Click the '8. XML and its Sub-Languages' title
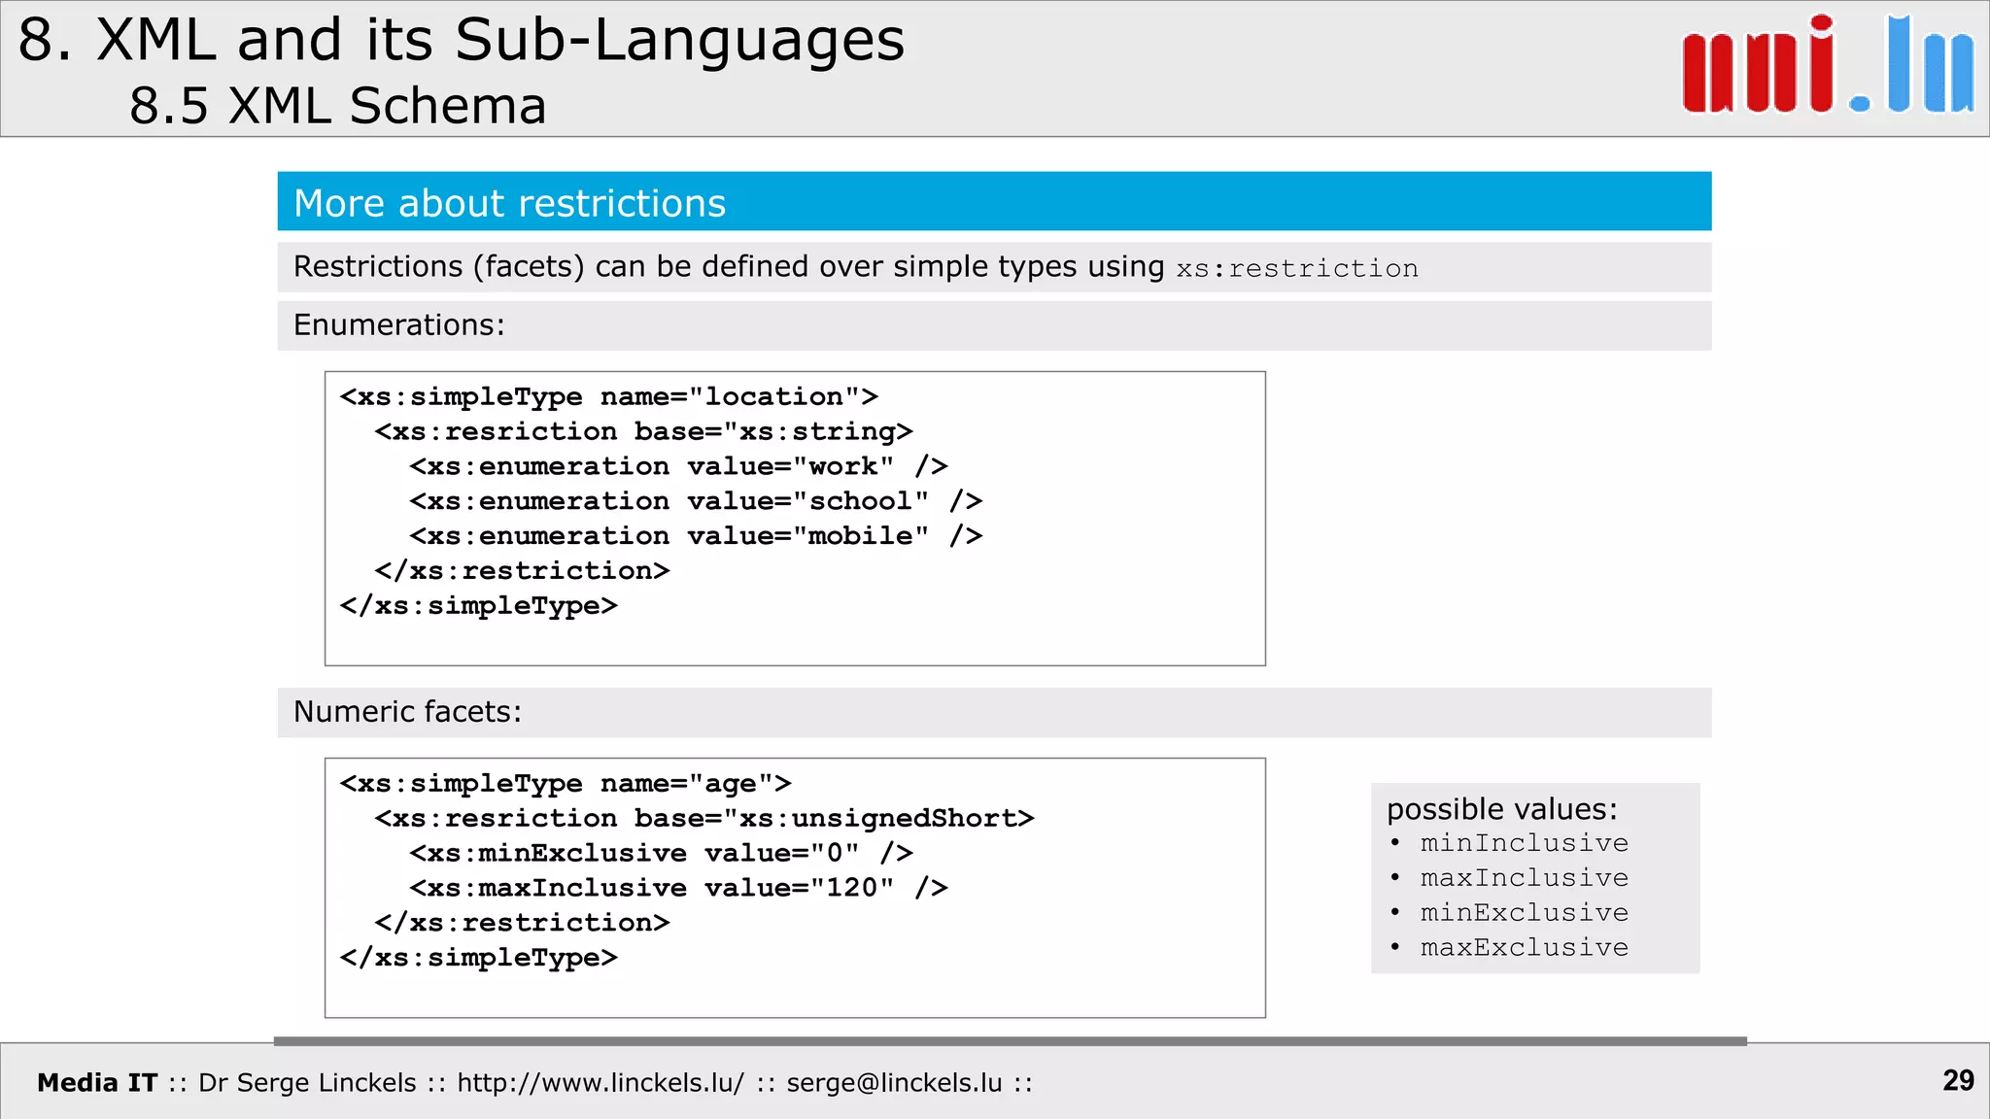The width and height of the screenshot is (1990, 1119). (462, 41)
